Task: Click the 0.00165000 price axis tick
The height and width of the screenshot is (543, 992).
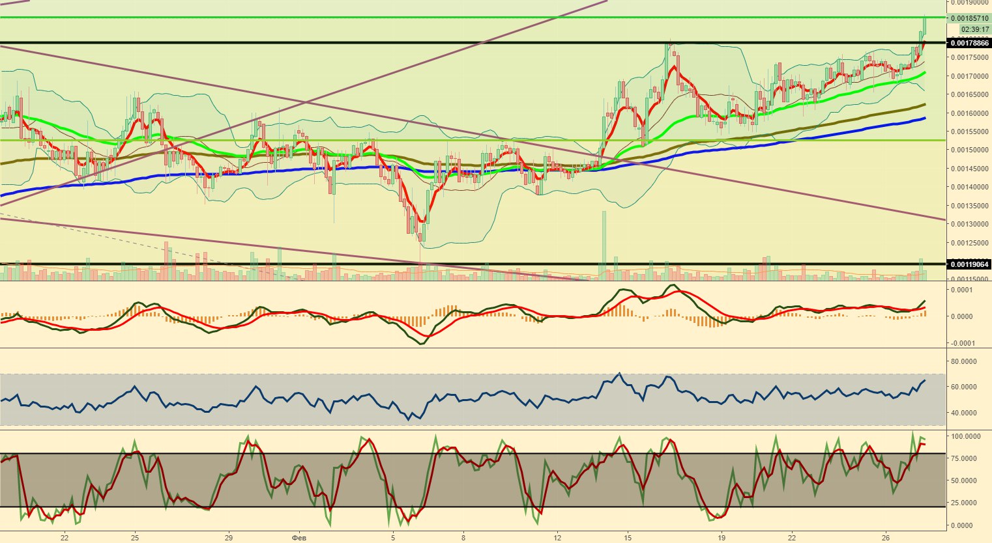Action: pos(970,94)
